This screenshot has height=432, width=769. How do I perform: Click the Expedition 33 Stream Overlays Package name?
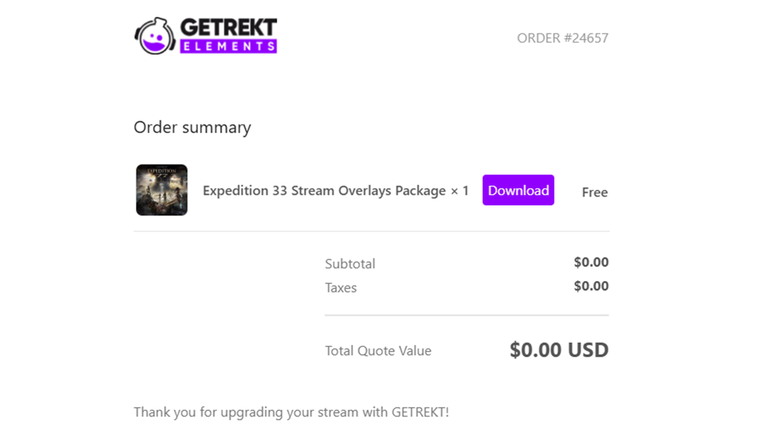point(324,191)
